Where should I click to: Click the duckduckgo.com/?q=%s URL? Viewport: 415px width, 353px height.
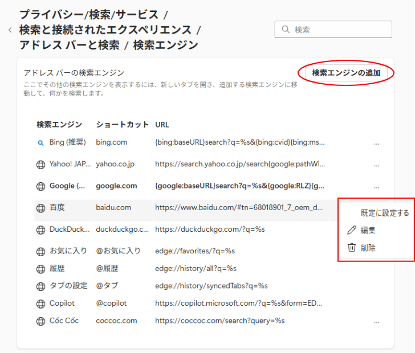click(210, 229)
